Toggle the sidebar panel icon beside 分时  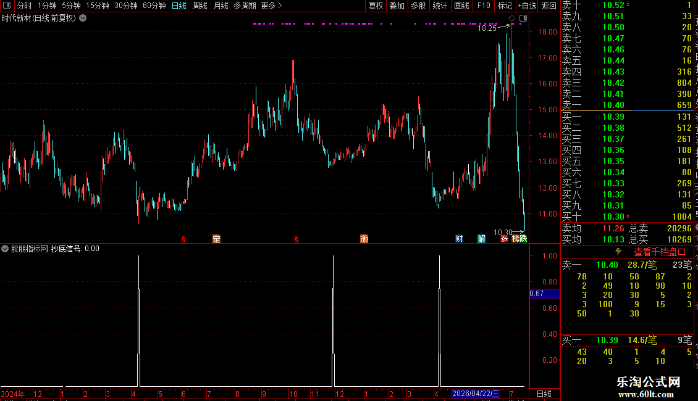pyautogui.click(x=7, y=6)
